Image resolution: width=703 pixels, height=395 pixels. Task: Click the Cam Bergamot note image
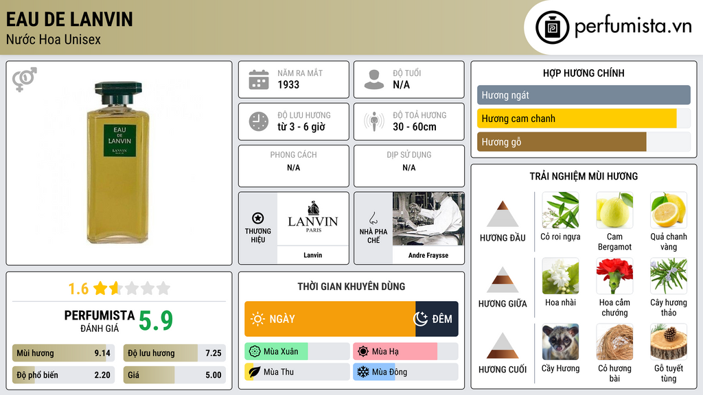pyautogui.click(x=614, y=211)
